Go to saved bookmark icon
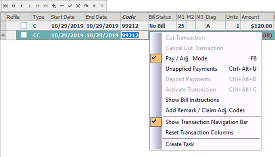Screen dimensions: 275x157 coord(102,6)
